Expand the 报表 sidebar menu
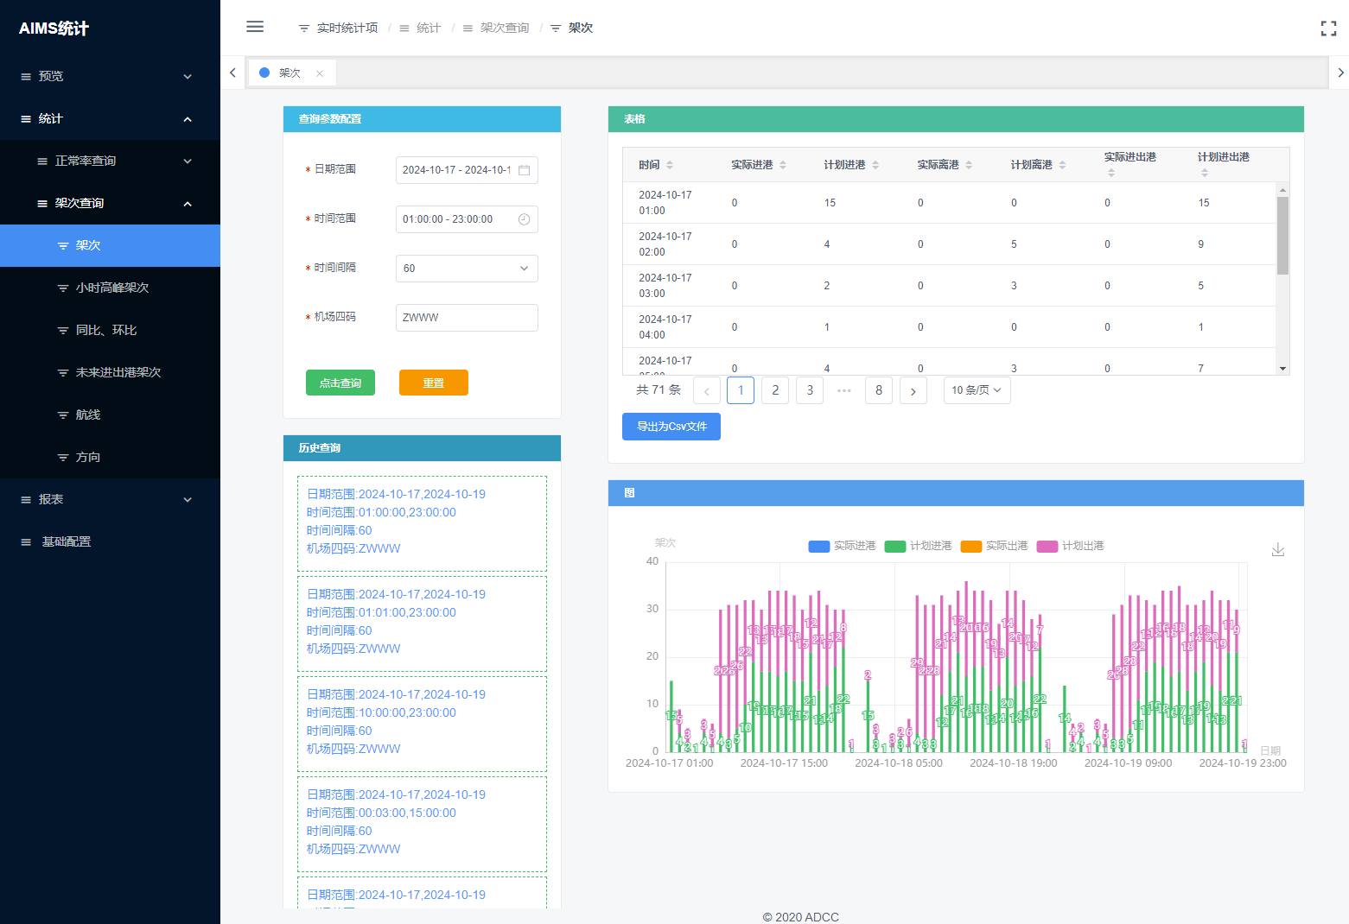This screenshot has width=1349, height=924. [x=110, y=499]
